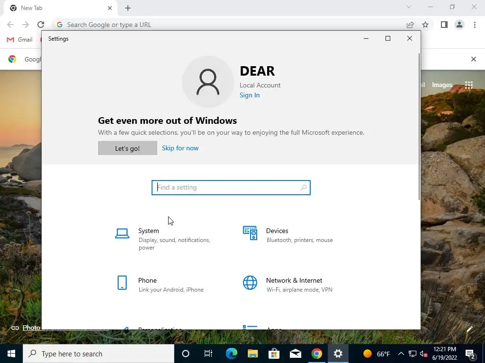Click the Settings window scrollbar
This screenshot has width=485, height=363.
pyautogui.click(x=419, y=127)
